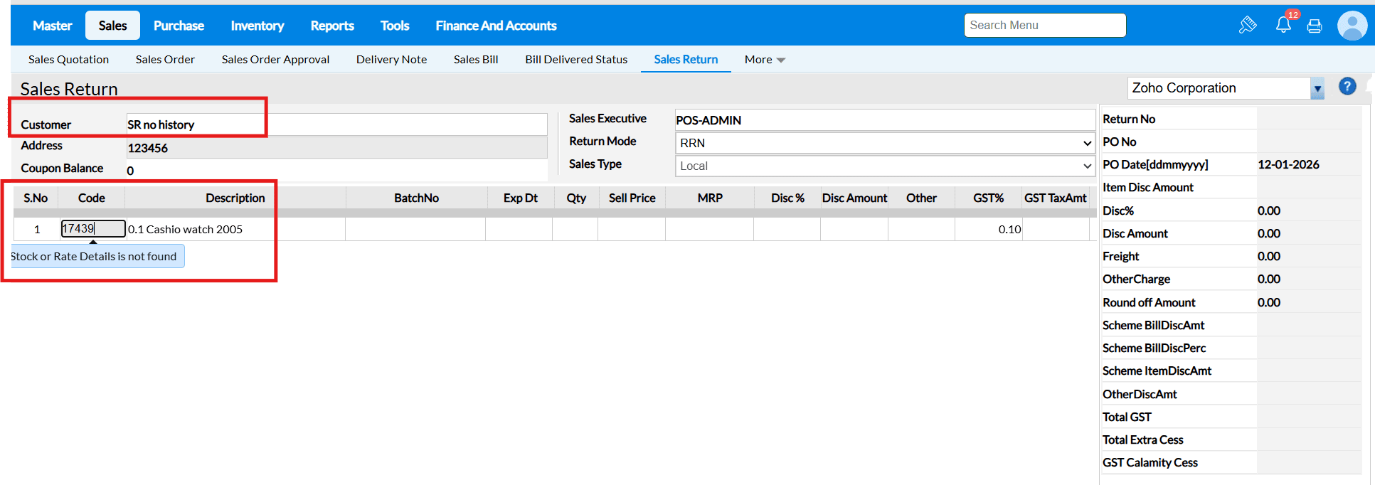Click the printer icon in header
The height and width of the screenshot is (485, 1375).
click(1315, 26)
